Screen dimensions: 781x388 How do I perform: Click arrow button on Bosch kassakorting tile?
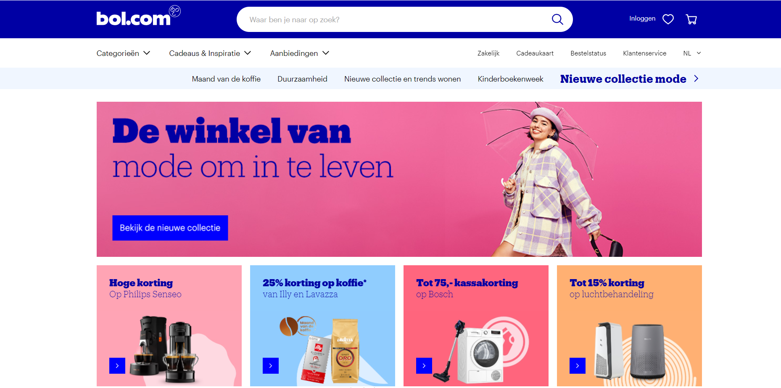pyautogui.click(x=424, y=366)
